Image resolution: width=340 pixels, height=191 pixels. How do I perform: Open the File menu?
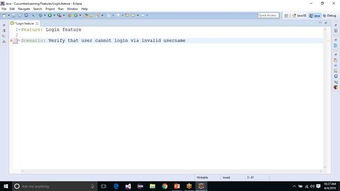click(4, 9)
